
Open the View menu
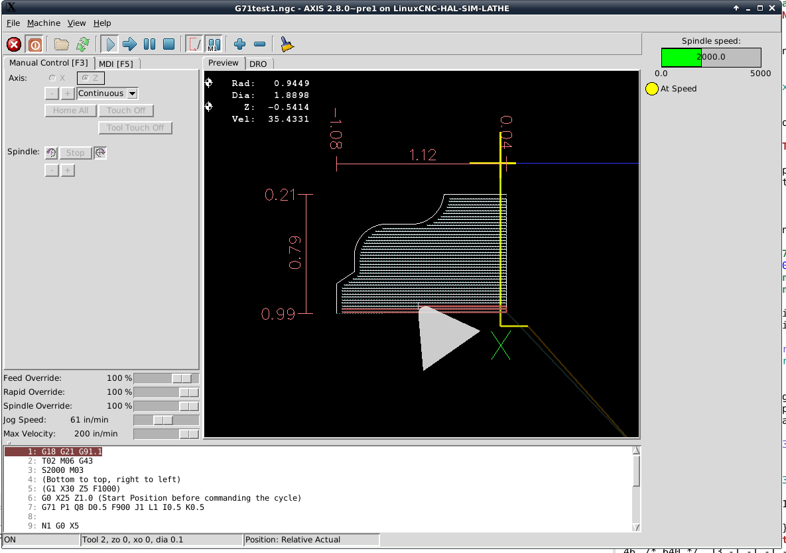(77, 23)
